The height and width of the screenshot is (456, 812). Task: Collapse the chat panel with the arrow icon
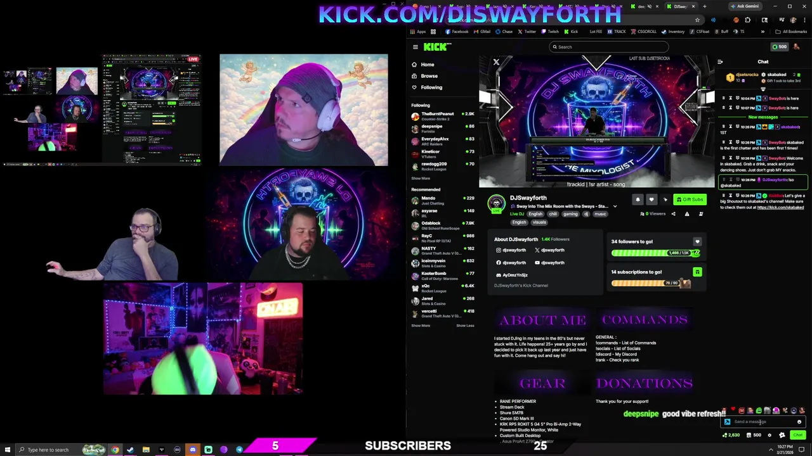coord(720,62)
